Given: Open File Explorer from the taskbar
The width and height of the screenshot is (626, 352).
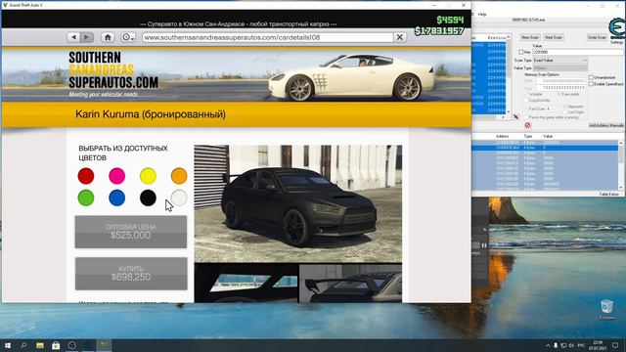Looking at the screenshot, I should [x=40, y=345].
